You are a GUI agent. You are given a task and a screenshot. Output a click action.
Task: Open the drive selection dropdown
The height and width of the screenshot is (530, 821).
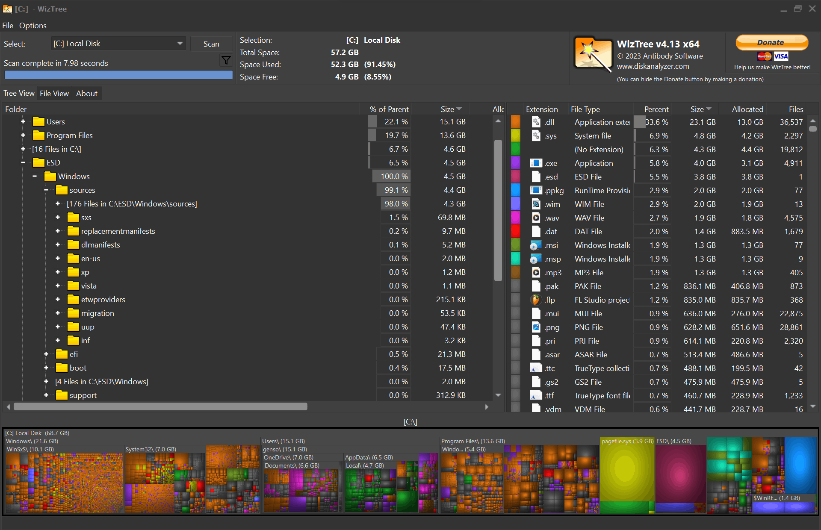click(x=180, y=44)
